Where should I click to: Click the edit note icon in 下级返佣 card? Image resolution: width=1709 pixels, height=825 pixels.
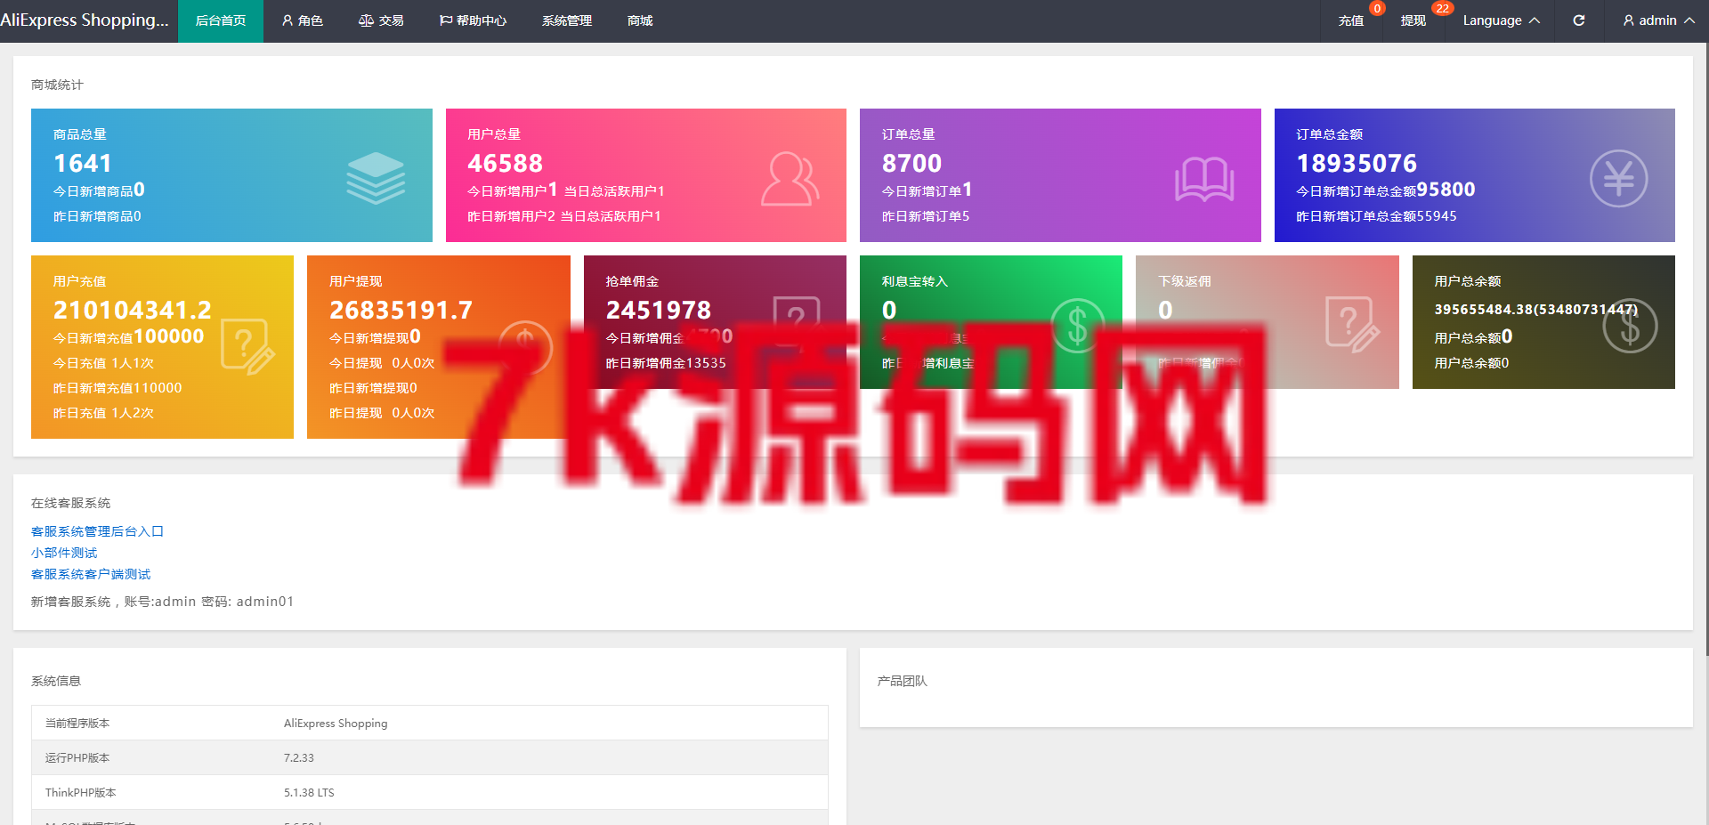click(1352, 325)
